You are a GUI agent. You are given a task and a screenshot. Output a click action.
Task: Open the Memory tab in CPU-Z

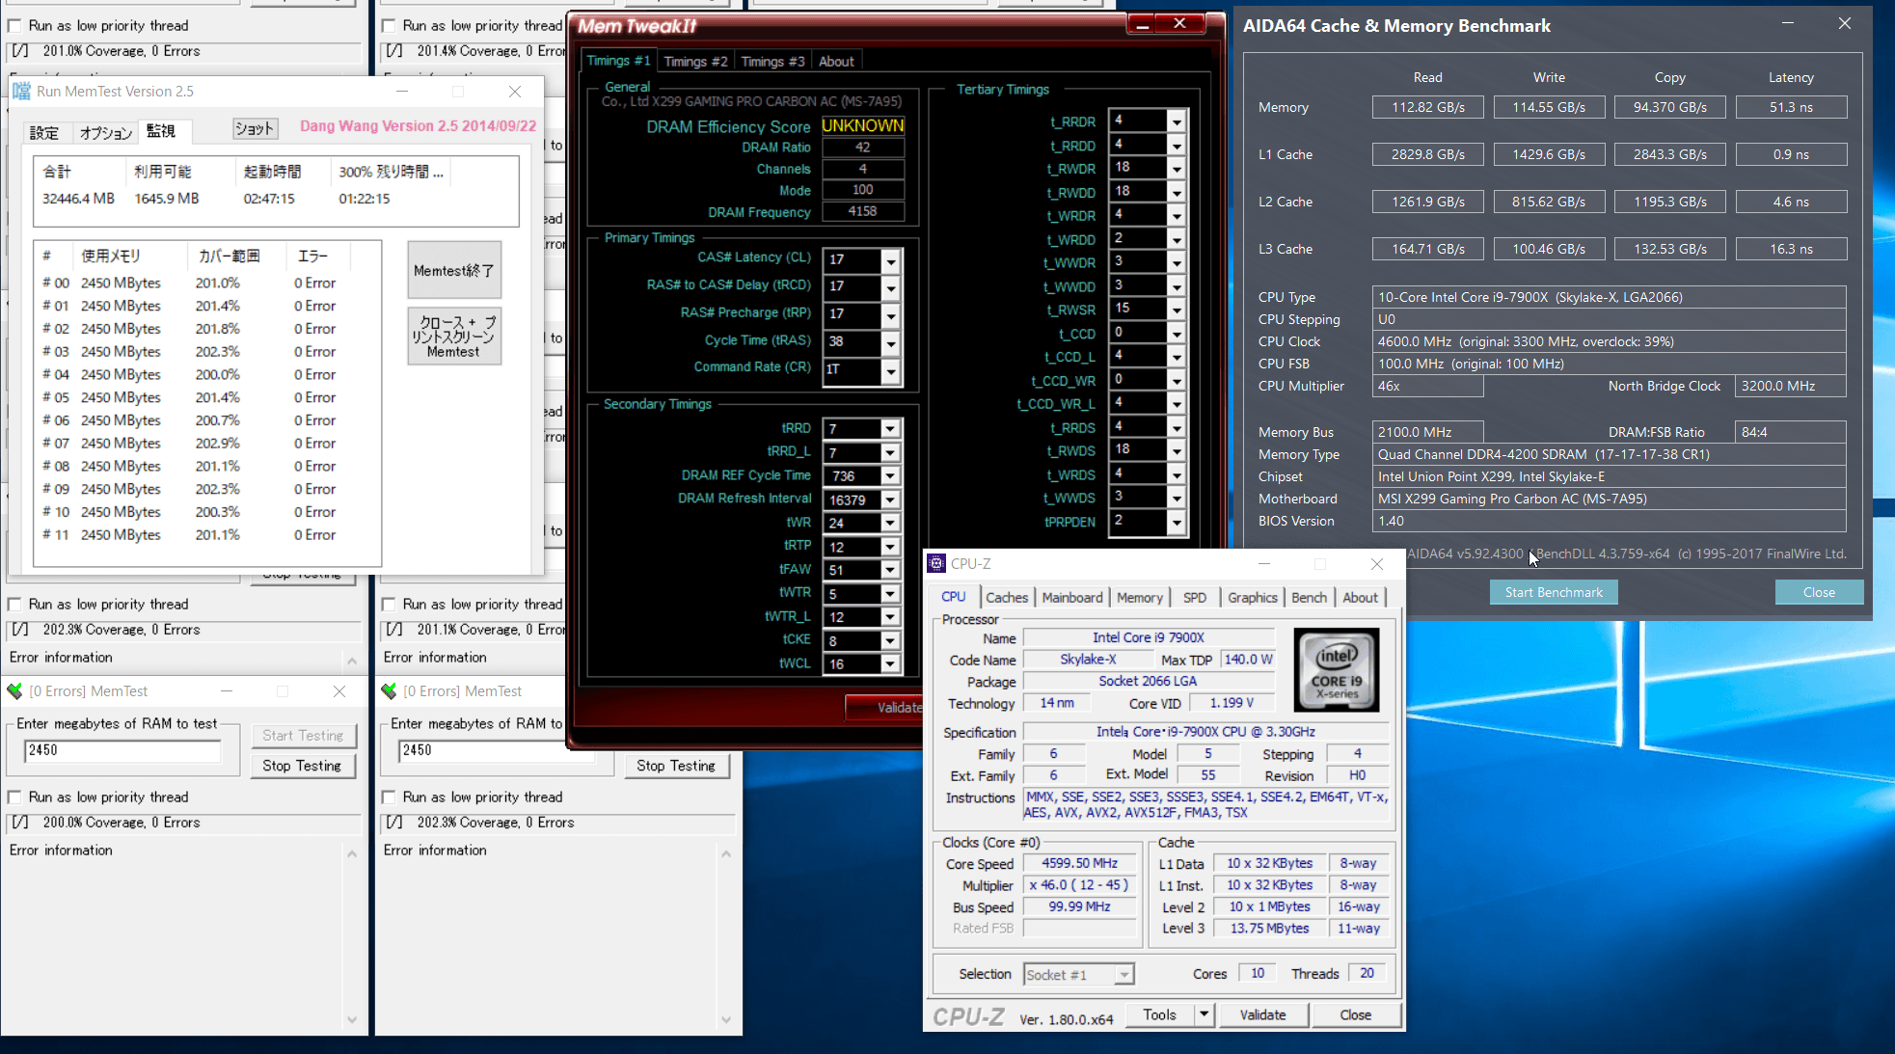[1140, 597]
